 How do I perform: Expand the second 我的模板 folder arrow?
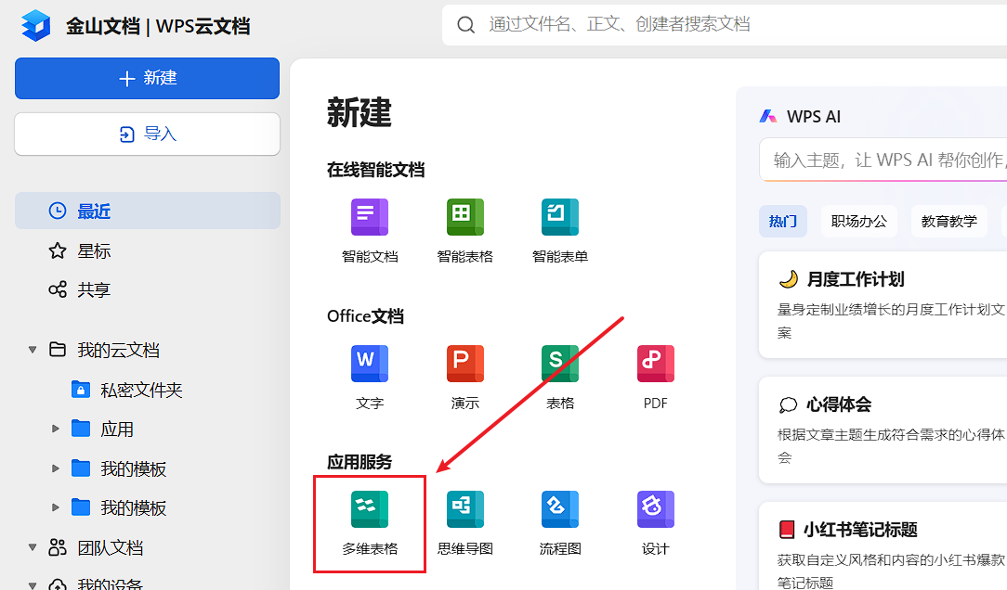click(x=55, y=507)
